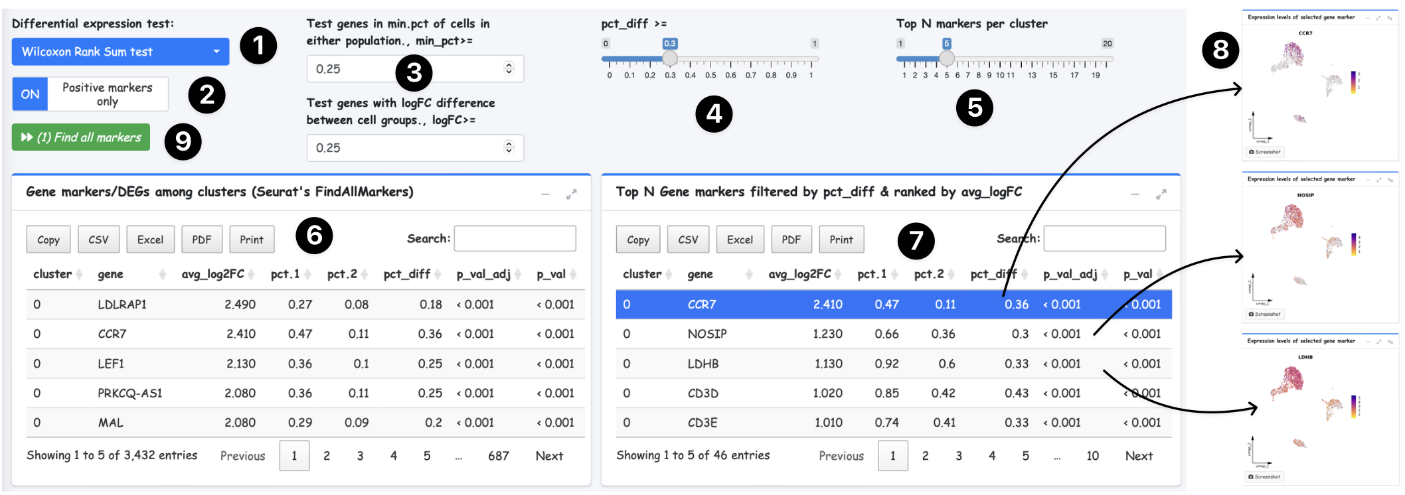The width and height of the screenshot is (1405, 495).
Task: Download Top N markers table as Excel
Action: click(740, 240)
